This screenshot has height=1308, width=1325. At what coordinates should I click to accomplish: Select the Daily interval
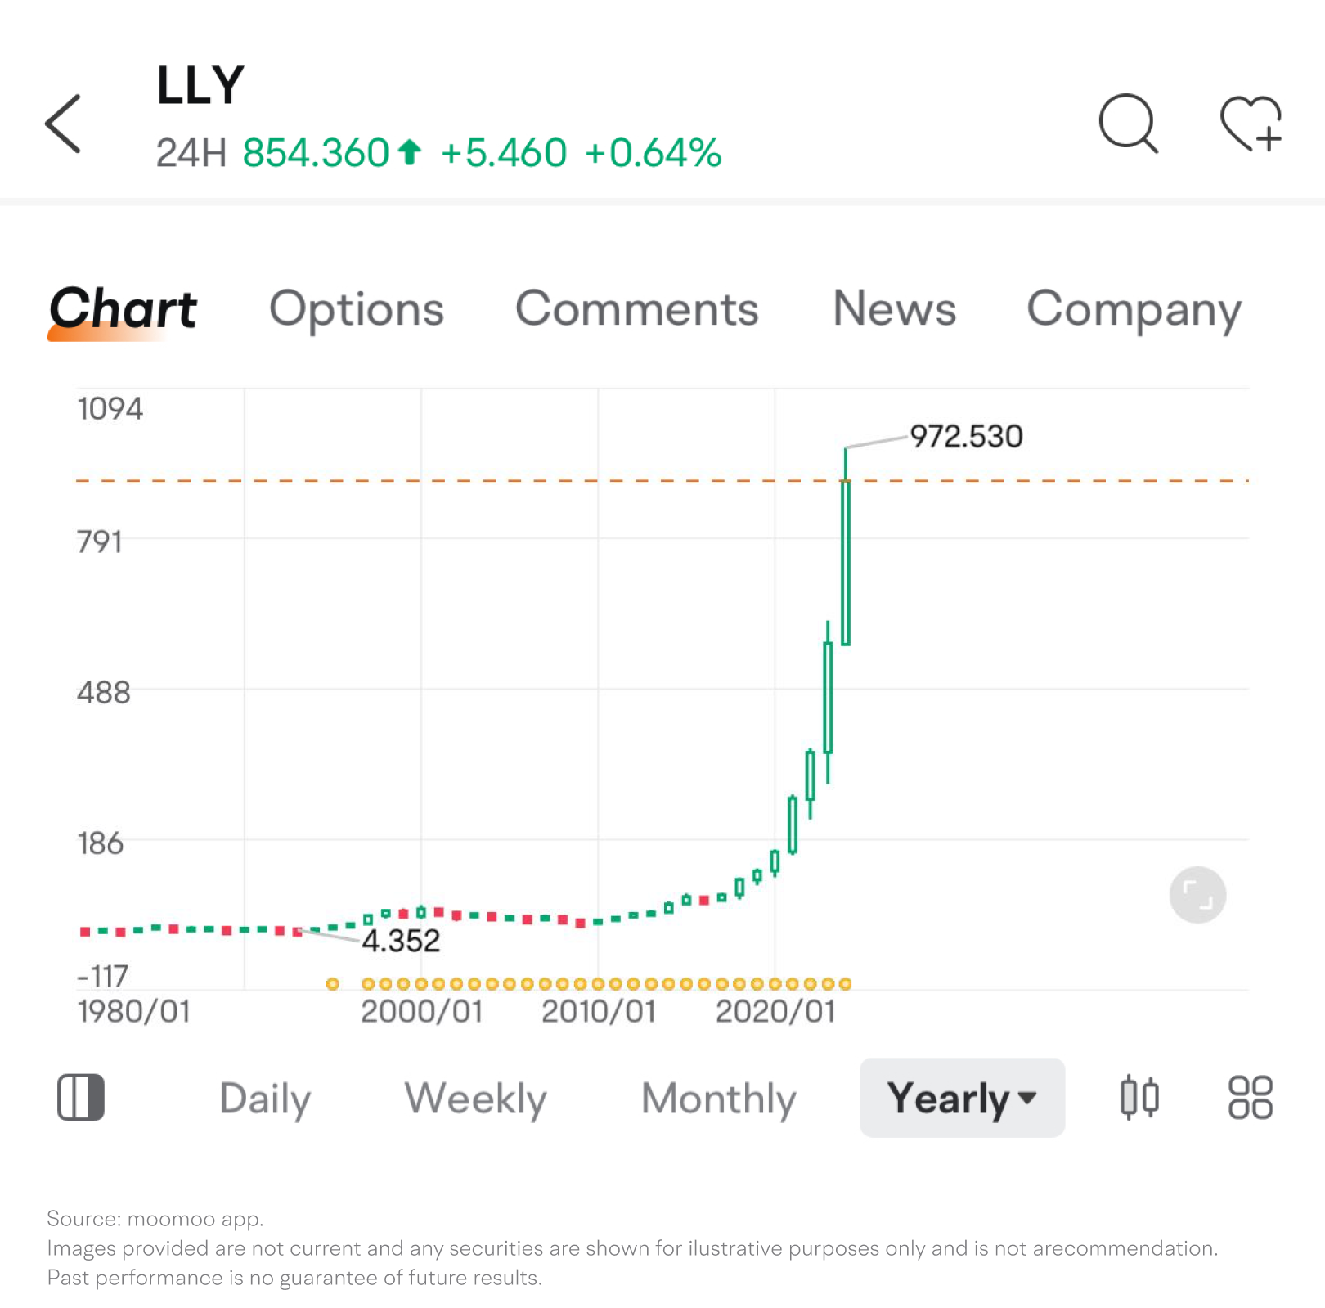click(265, 1099)
